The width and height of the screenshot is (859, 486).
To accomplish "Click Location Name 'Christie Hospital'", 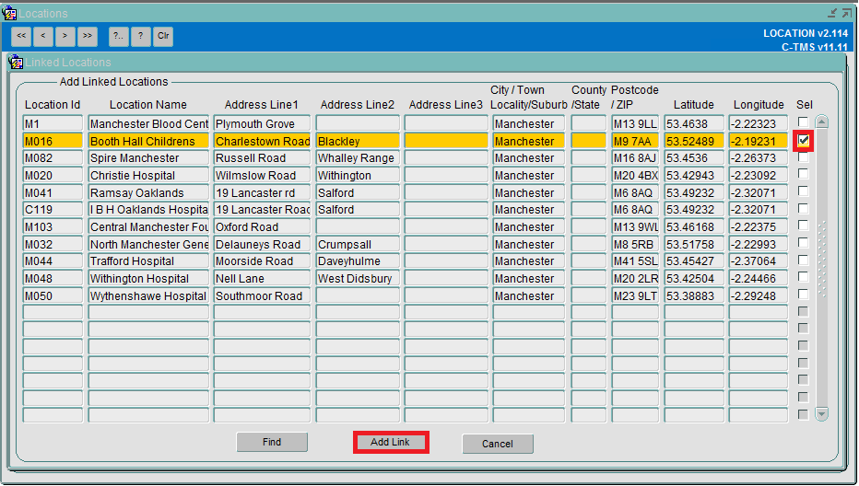I will point(148,176).
